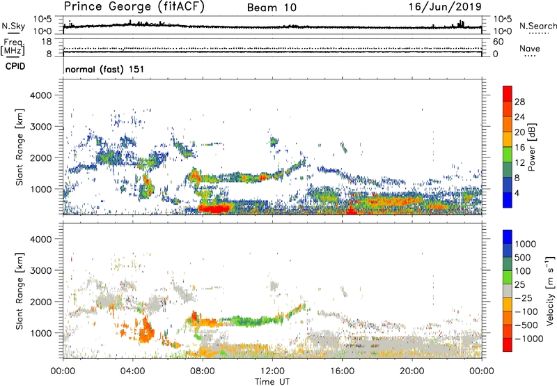The width and height of the screenshot is (557, 386).
Task: Click the '20:00' time axis tick label
Action: (x=411, y=371)
